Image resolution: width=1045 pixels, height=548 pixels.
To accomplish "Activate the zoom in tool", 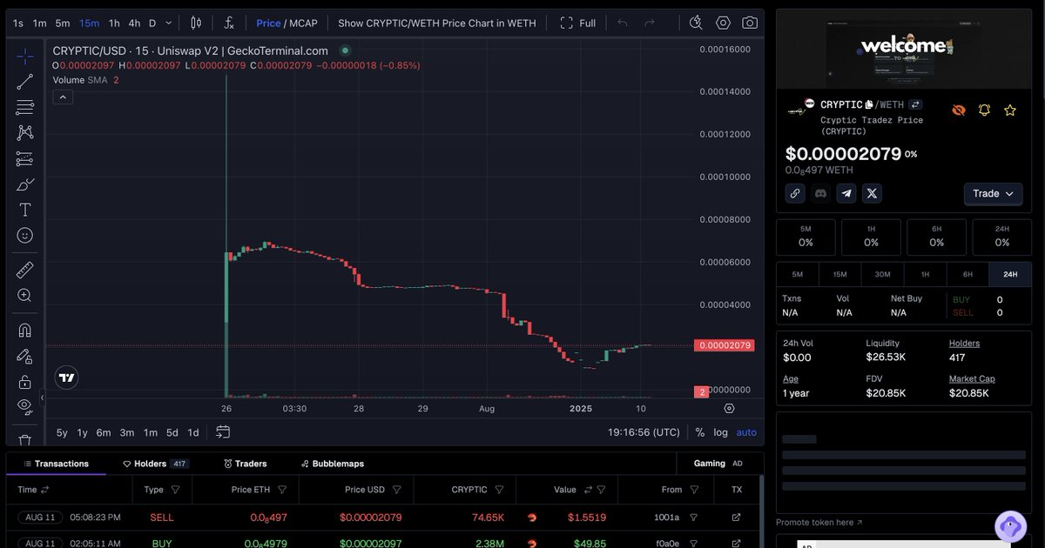I will (x=24, y=296).
